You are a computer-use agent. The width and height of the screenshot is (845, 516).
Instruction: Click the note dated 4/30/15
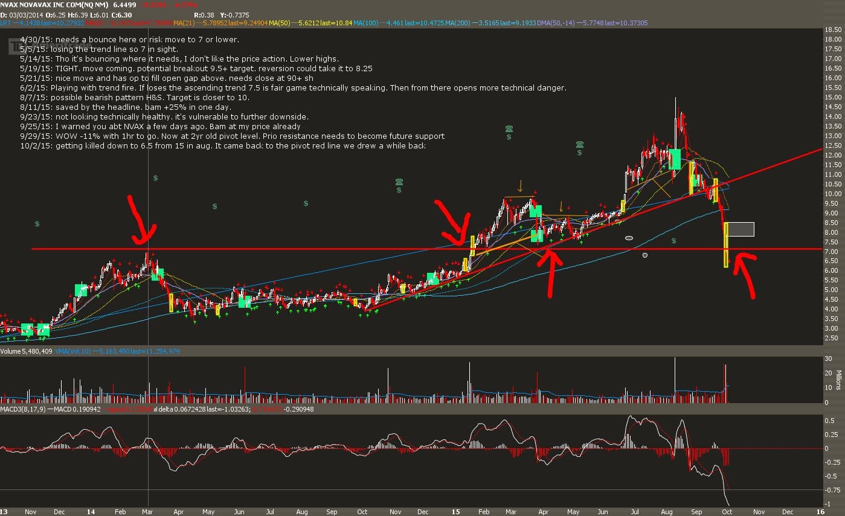tap(130, 40)
